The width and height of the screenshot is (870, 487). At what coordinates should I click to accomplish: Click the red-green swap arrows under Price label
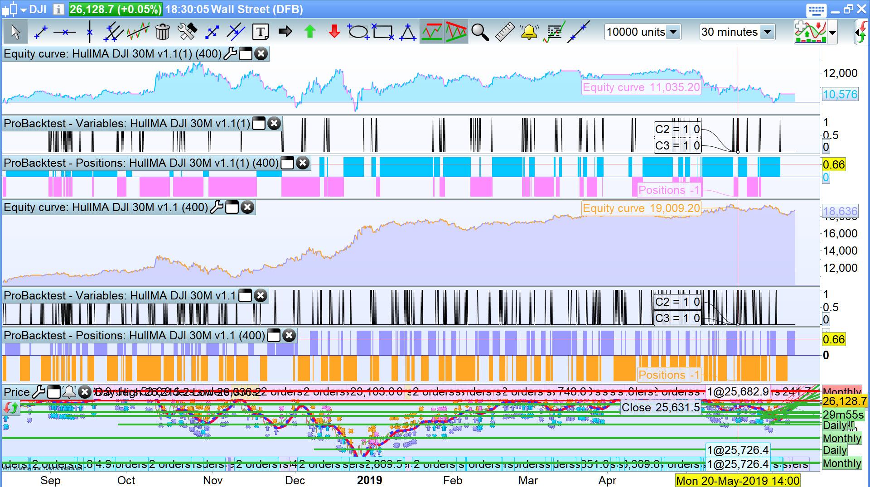pos(10,408)
